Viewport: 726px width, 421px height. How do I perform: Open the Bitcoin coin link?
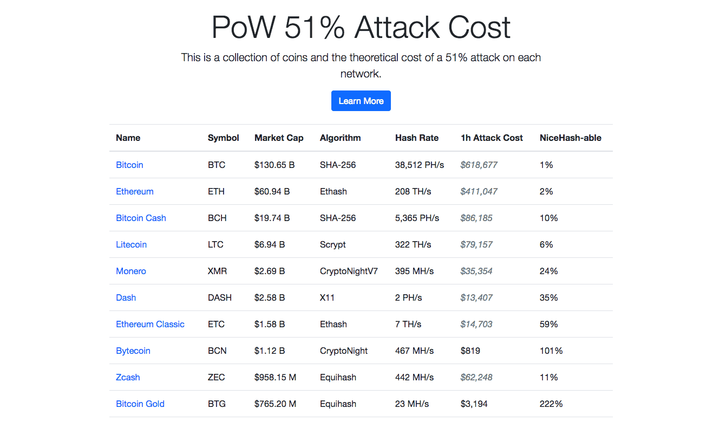pyautogui.click(x=129, y=165)
